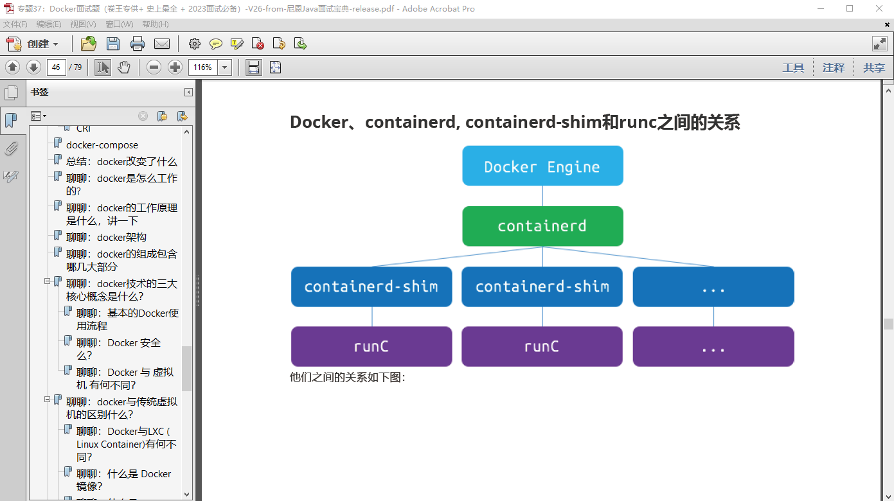Click the rotate page toolbar icon

pyautogui.click(x=279, y=44)
